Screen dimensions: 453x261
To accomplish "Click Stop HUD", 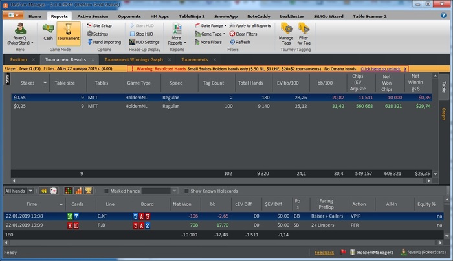I will coord(141,34).
